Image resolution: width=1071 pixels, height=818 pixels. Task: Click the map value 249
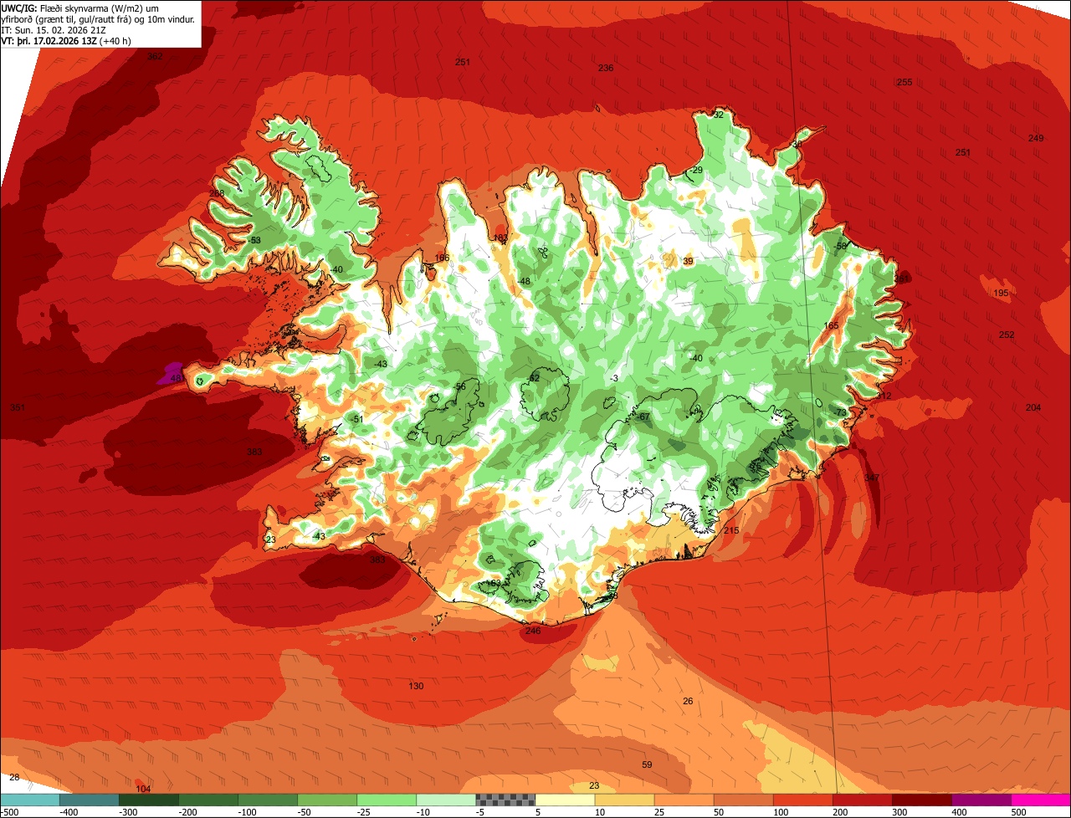(1036, 138)
